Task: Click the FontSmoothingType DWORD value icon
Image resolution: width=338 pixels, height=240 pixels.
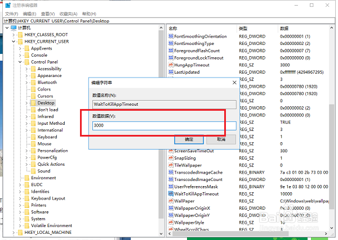Action: [171, 43]
